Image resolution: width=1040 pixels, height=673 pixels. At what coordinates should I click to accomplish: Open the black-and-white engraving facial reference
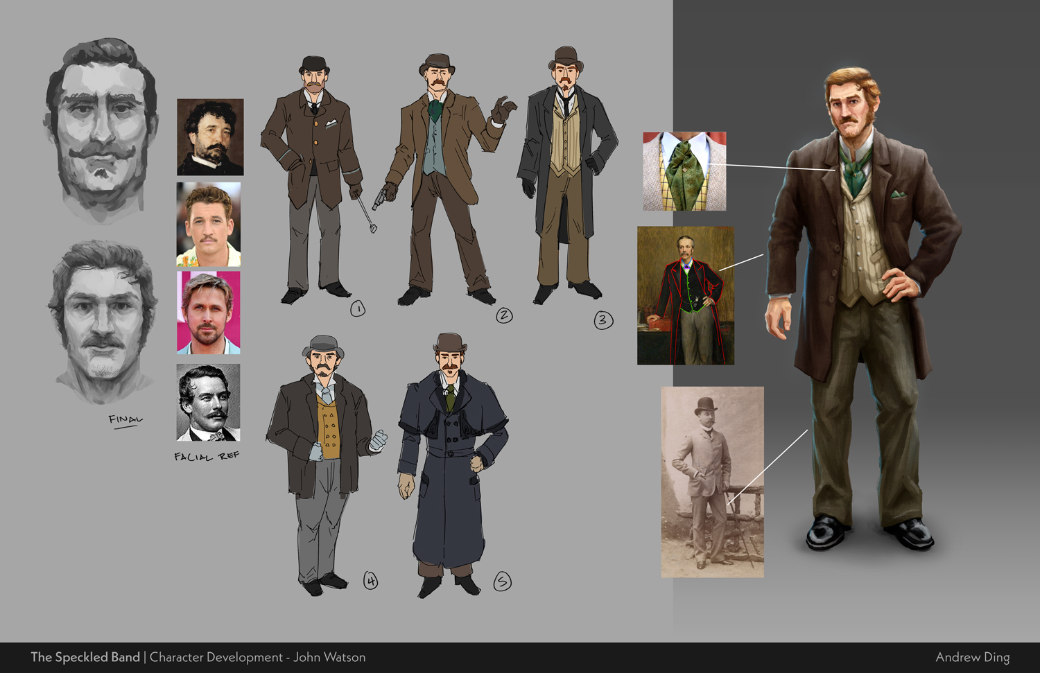pos(208,402)
